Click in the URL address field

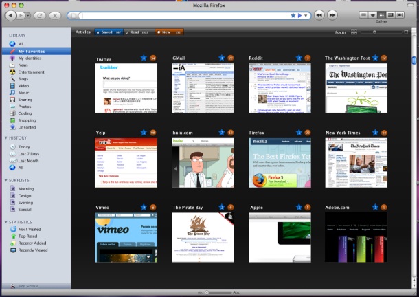coord(184,16)
